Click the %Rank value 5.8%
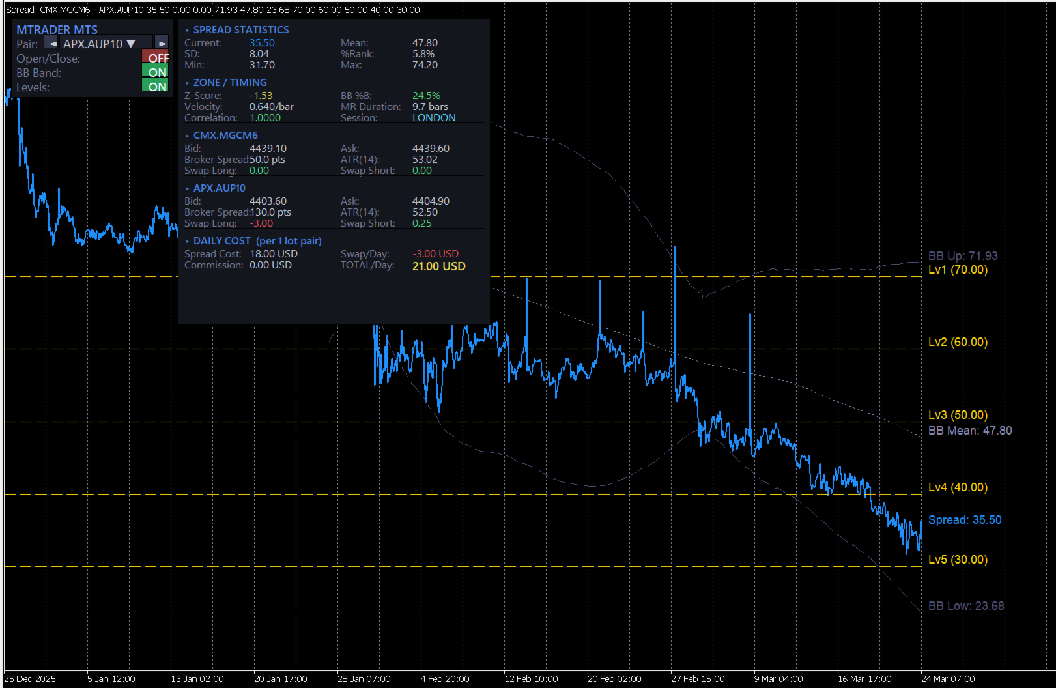Screen dimensions: 1056x688 pyautogui.click(x=423, y=54)
